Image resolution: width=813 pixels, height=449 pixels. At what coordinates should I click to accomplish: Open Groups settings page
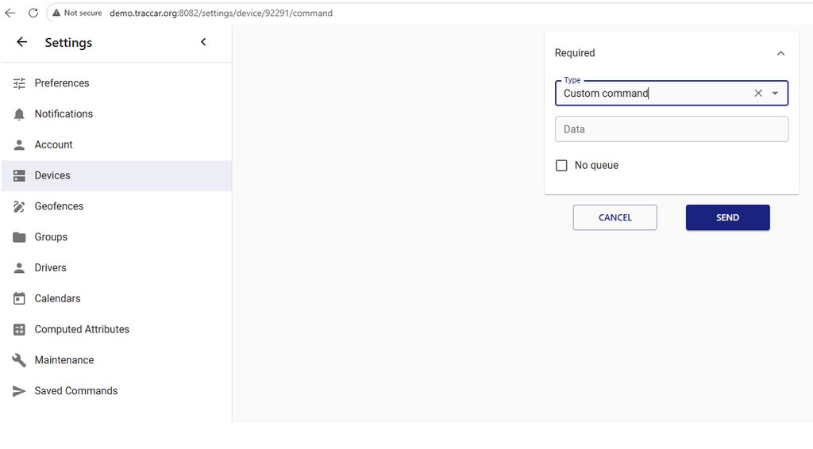click(x=116, y=237)
